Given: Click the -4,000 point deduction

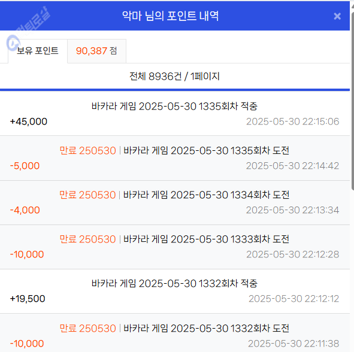Looking at the screenshot, I should point(25,210).
